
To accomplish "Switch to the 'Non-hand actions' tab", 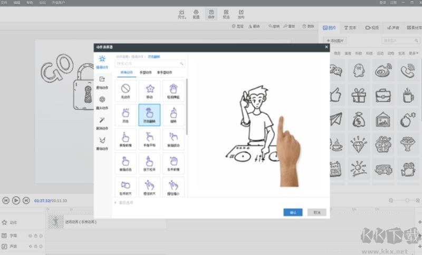I will (x=165, y=72).
